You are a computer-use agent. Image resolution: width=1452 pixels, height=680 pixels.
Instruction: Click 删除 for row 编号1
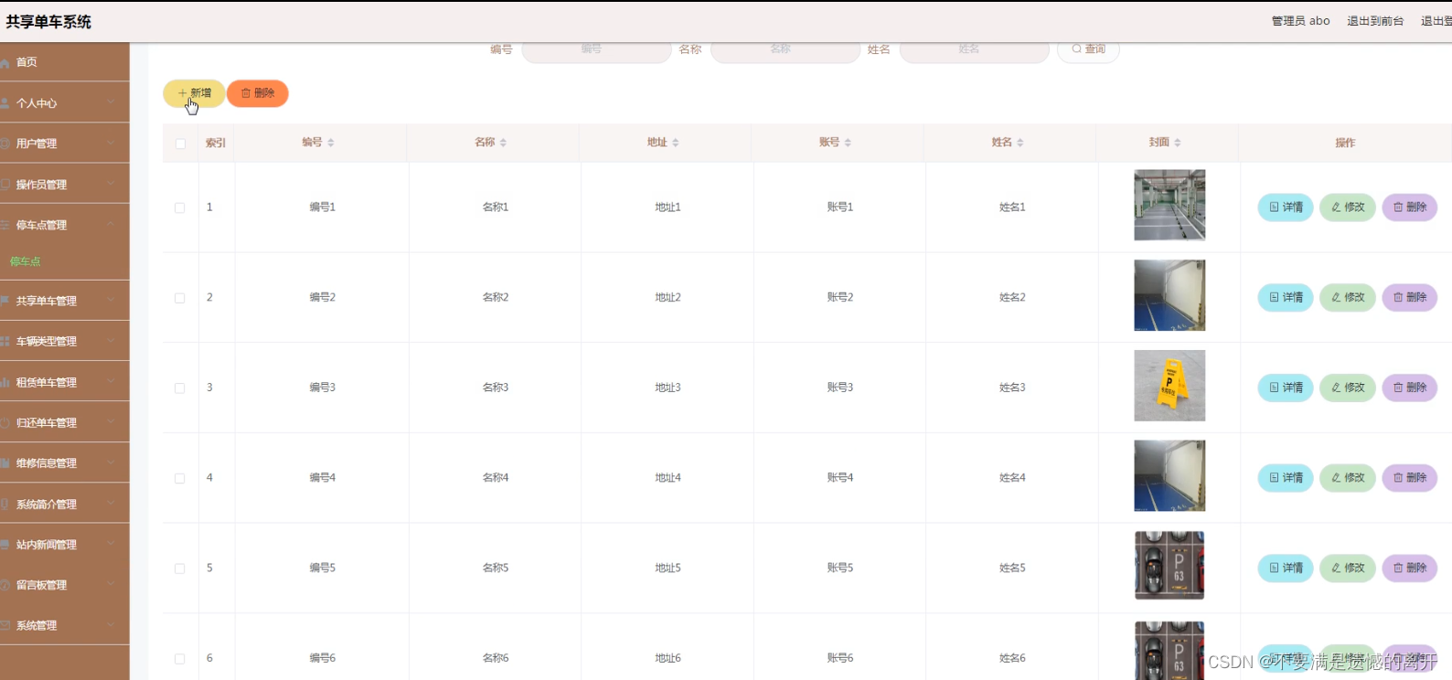click(1410, 207)
